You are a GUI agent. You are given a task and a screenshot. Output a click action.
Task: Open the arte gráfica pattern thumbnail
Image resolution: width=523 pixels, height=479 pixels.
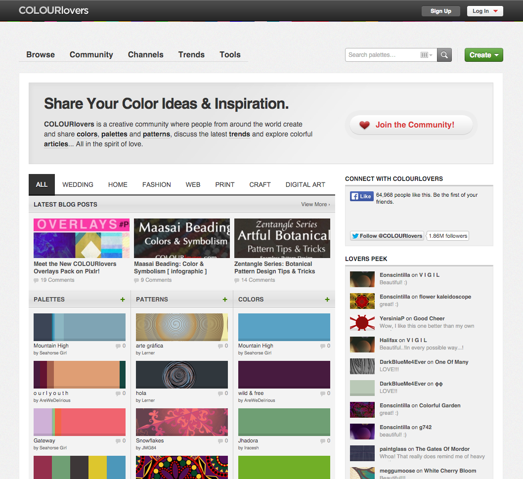(x=182, y=327)
